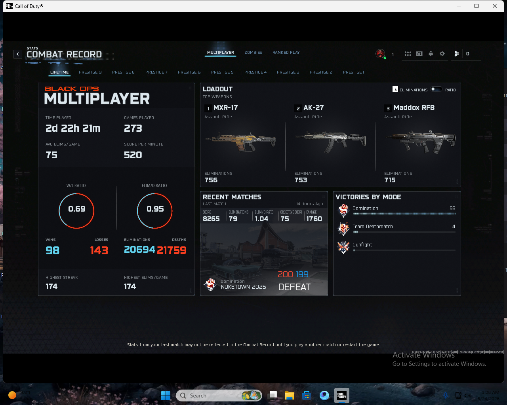Click the MXR-17 eliminations count 756
This screenshot has height=405, width=507.
click(211, 180)
